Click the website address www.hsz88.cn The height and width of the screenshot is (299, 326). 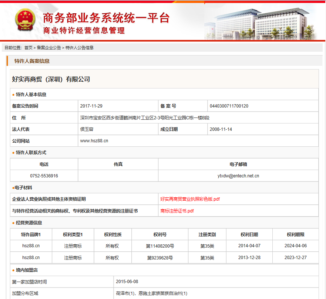(x=94, y=141)
